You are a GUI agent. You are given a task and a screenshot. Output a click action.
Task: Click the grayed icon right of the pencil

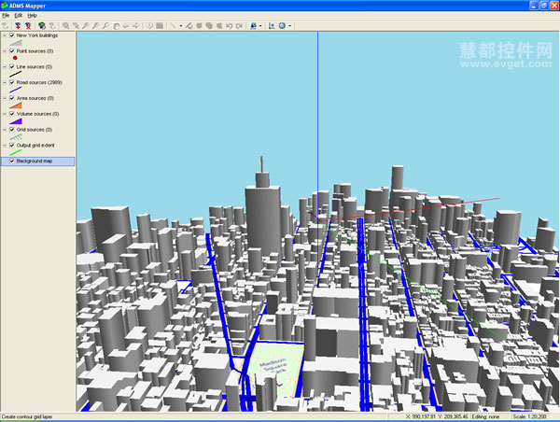[199, 26]
